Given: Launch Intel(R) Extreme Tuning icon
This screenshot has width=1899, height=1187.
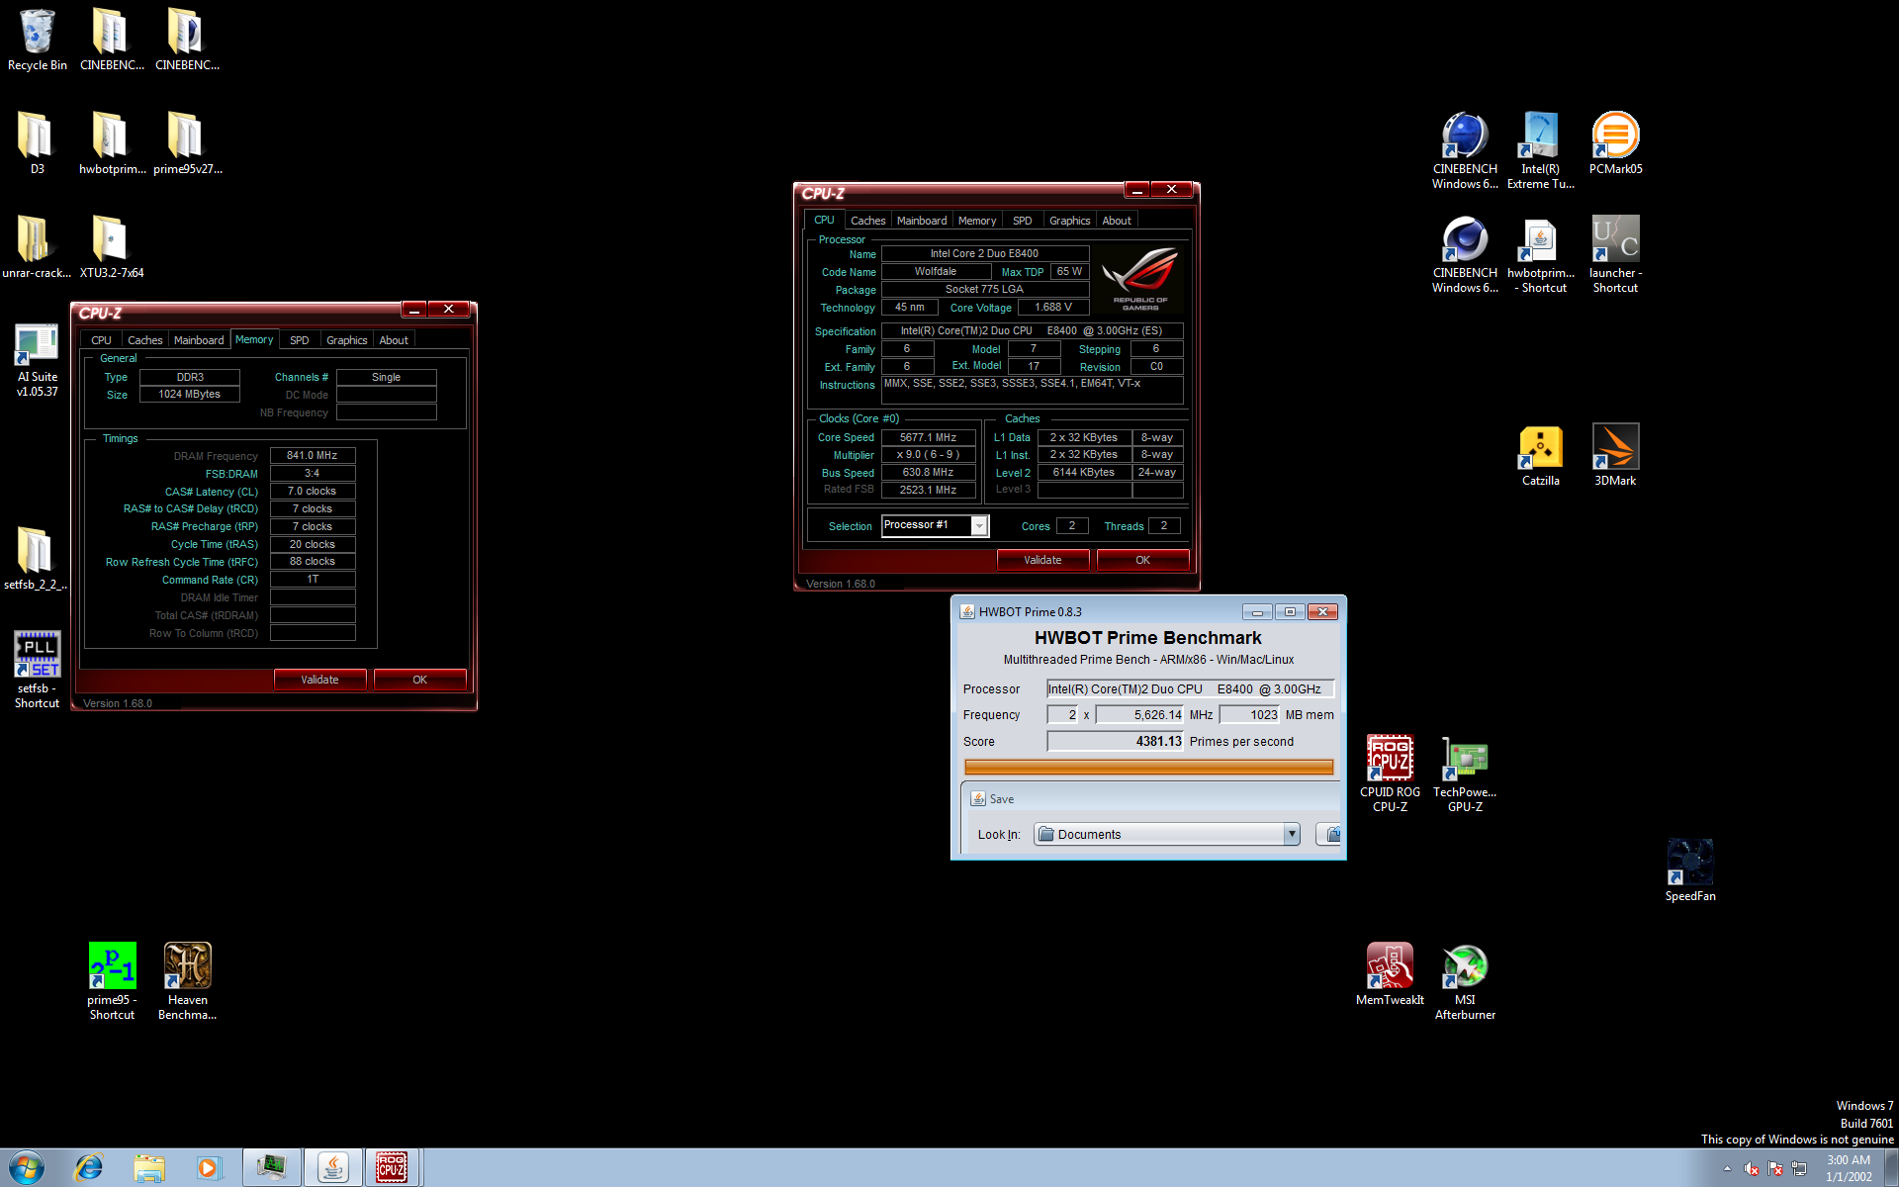Looking at the screenshot, I should (1540, 150).
